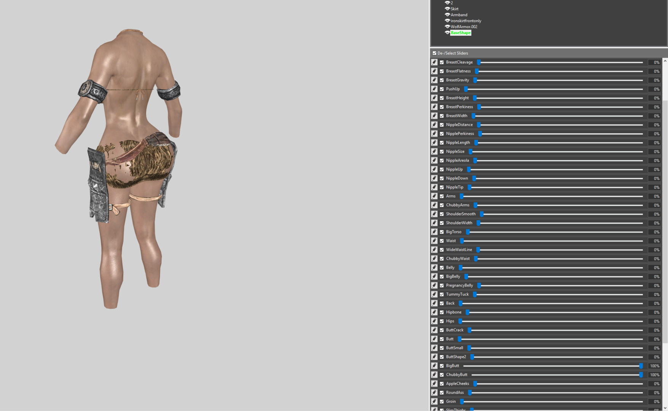Click the edit pencil icon for Arms slider
668x411 pixels.
coord(434,196)
